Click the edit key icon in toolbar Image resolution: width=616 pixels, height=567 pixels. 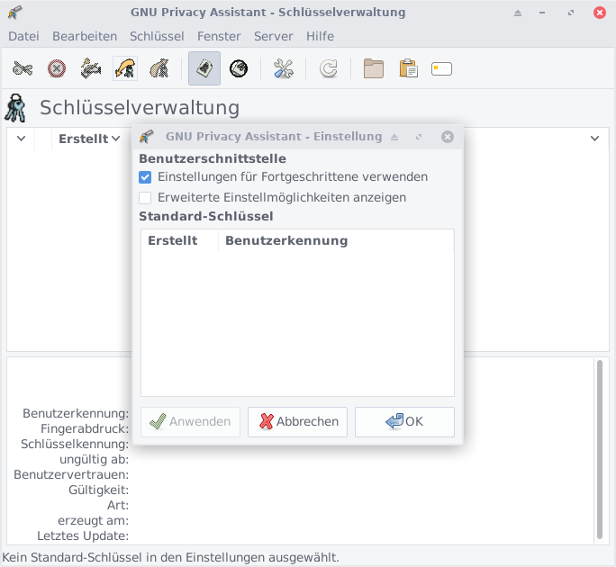click(23, 68)
